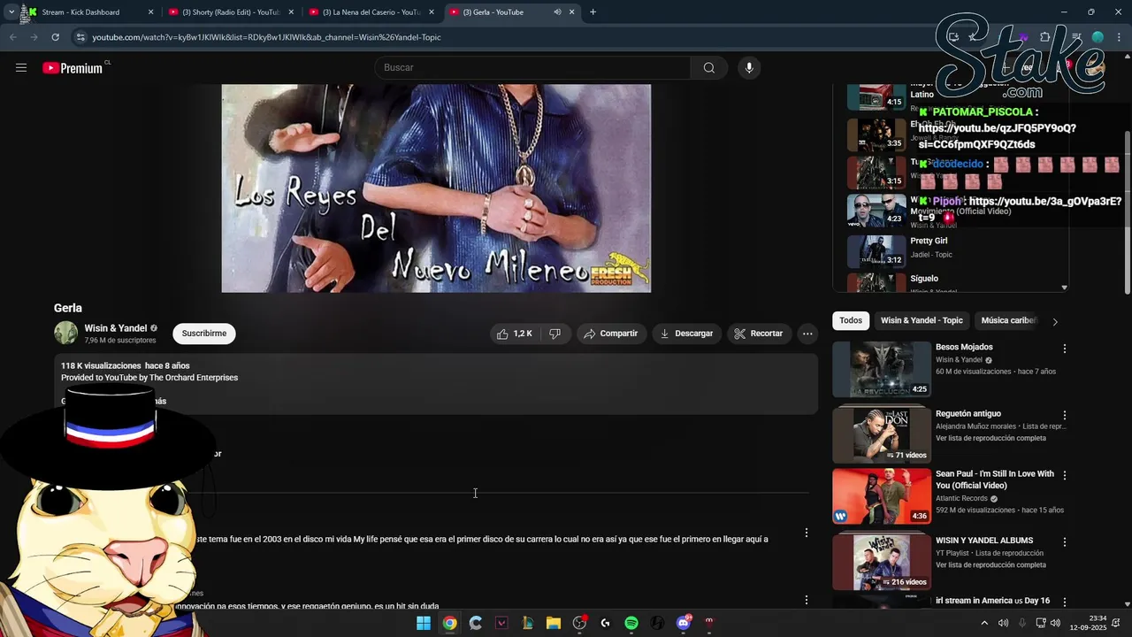Play Besos Mojados thumbnail
Screen dimensions: 1132x637
point(882,369)
